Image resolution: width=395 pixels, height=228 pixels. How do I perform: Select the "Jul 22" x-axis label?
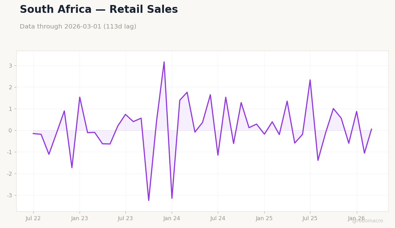(x=33, y=219)
